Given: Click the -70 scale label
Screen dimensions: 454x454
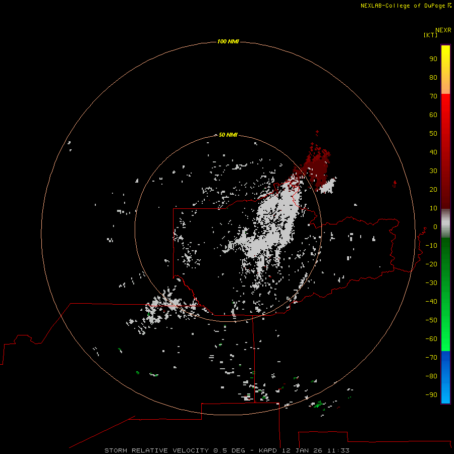Looking at the screenshot, I should pos(431,358).
